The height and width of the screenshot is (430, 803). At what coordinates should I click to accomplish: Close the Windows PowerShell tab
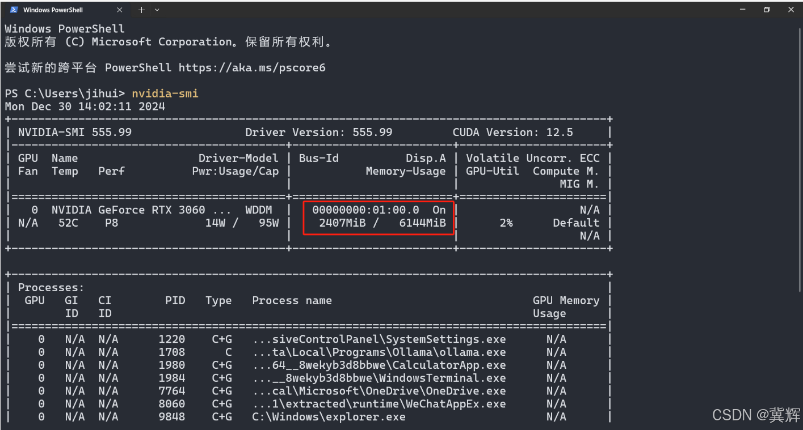pos(120,10)
